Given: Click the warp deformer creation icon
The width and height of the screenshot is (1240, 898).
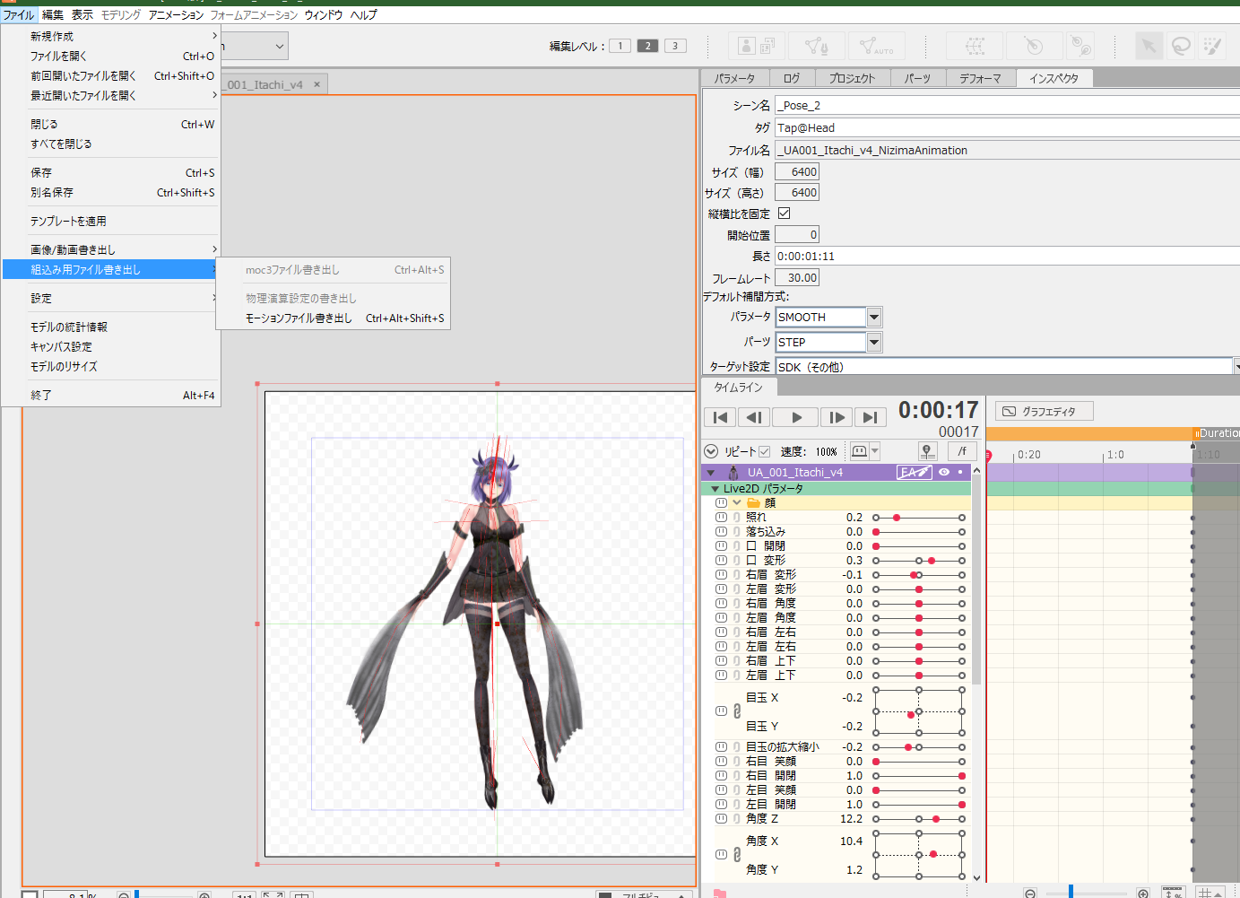Looking at the screenshot, I should [975, 46].
